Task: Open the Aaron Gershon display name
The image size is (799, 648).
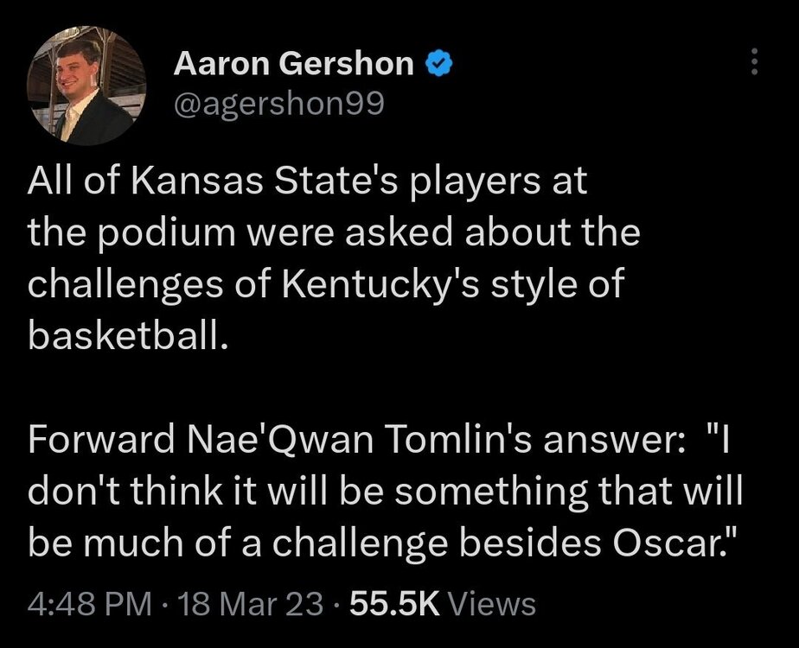Action: click(293, 64)
